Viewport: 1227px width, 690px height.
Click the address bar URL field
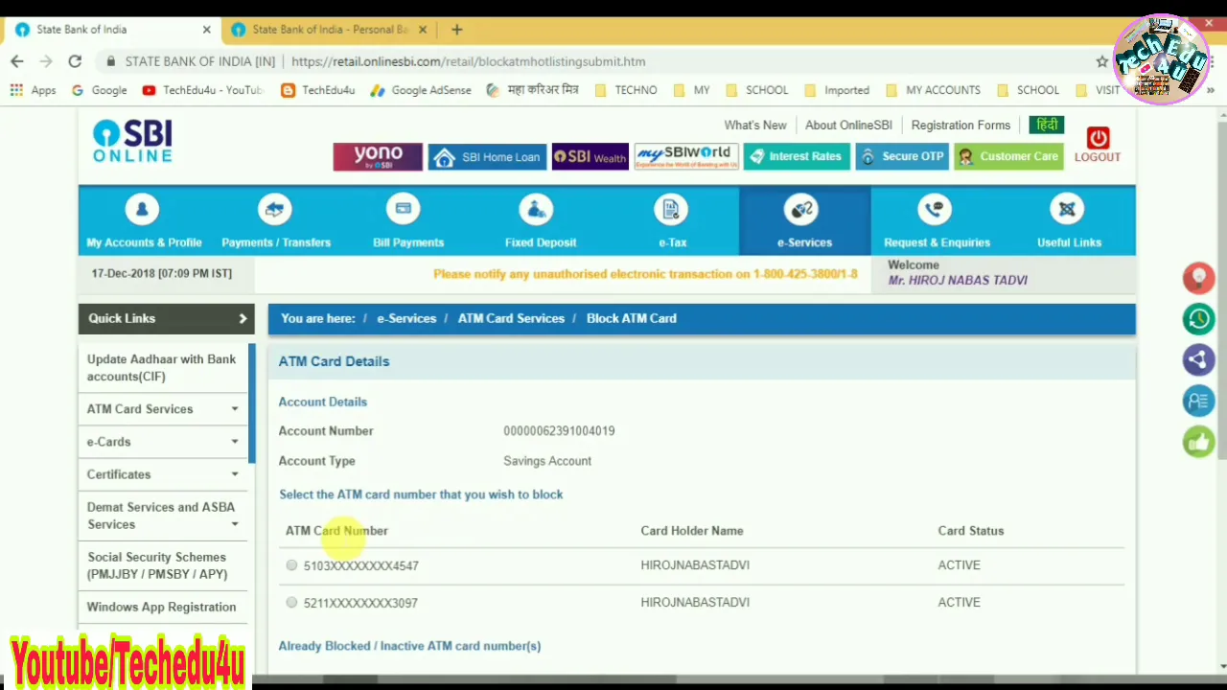tap(594, 61)
